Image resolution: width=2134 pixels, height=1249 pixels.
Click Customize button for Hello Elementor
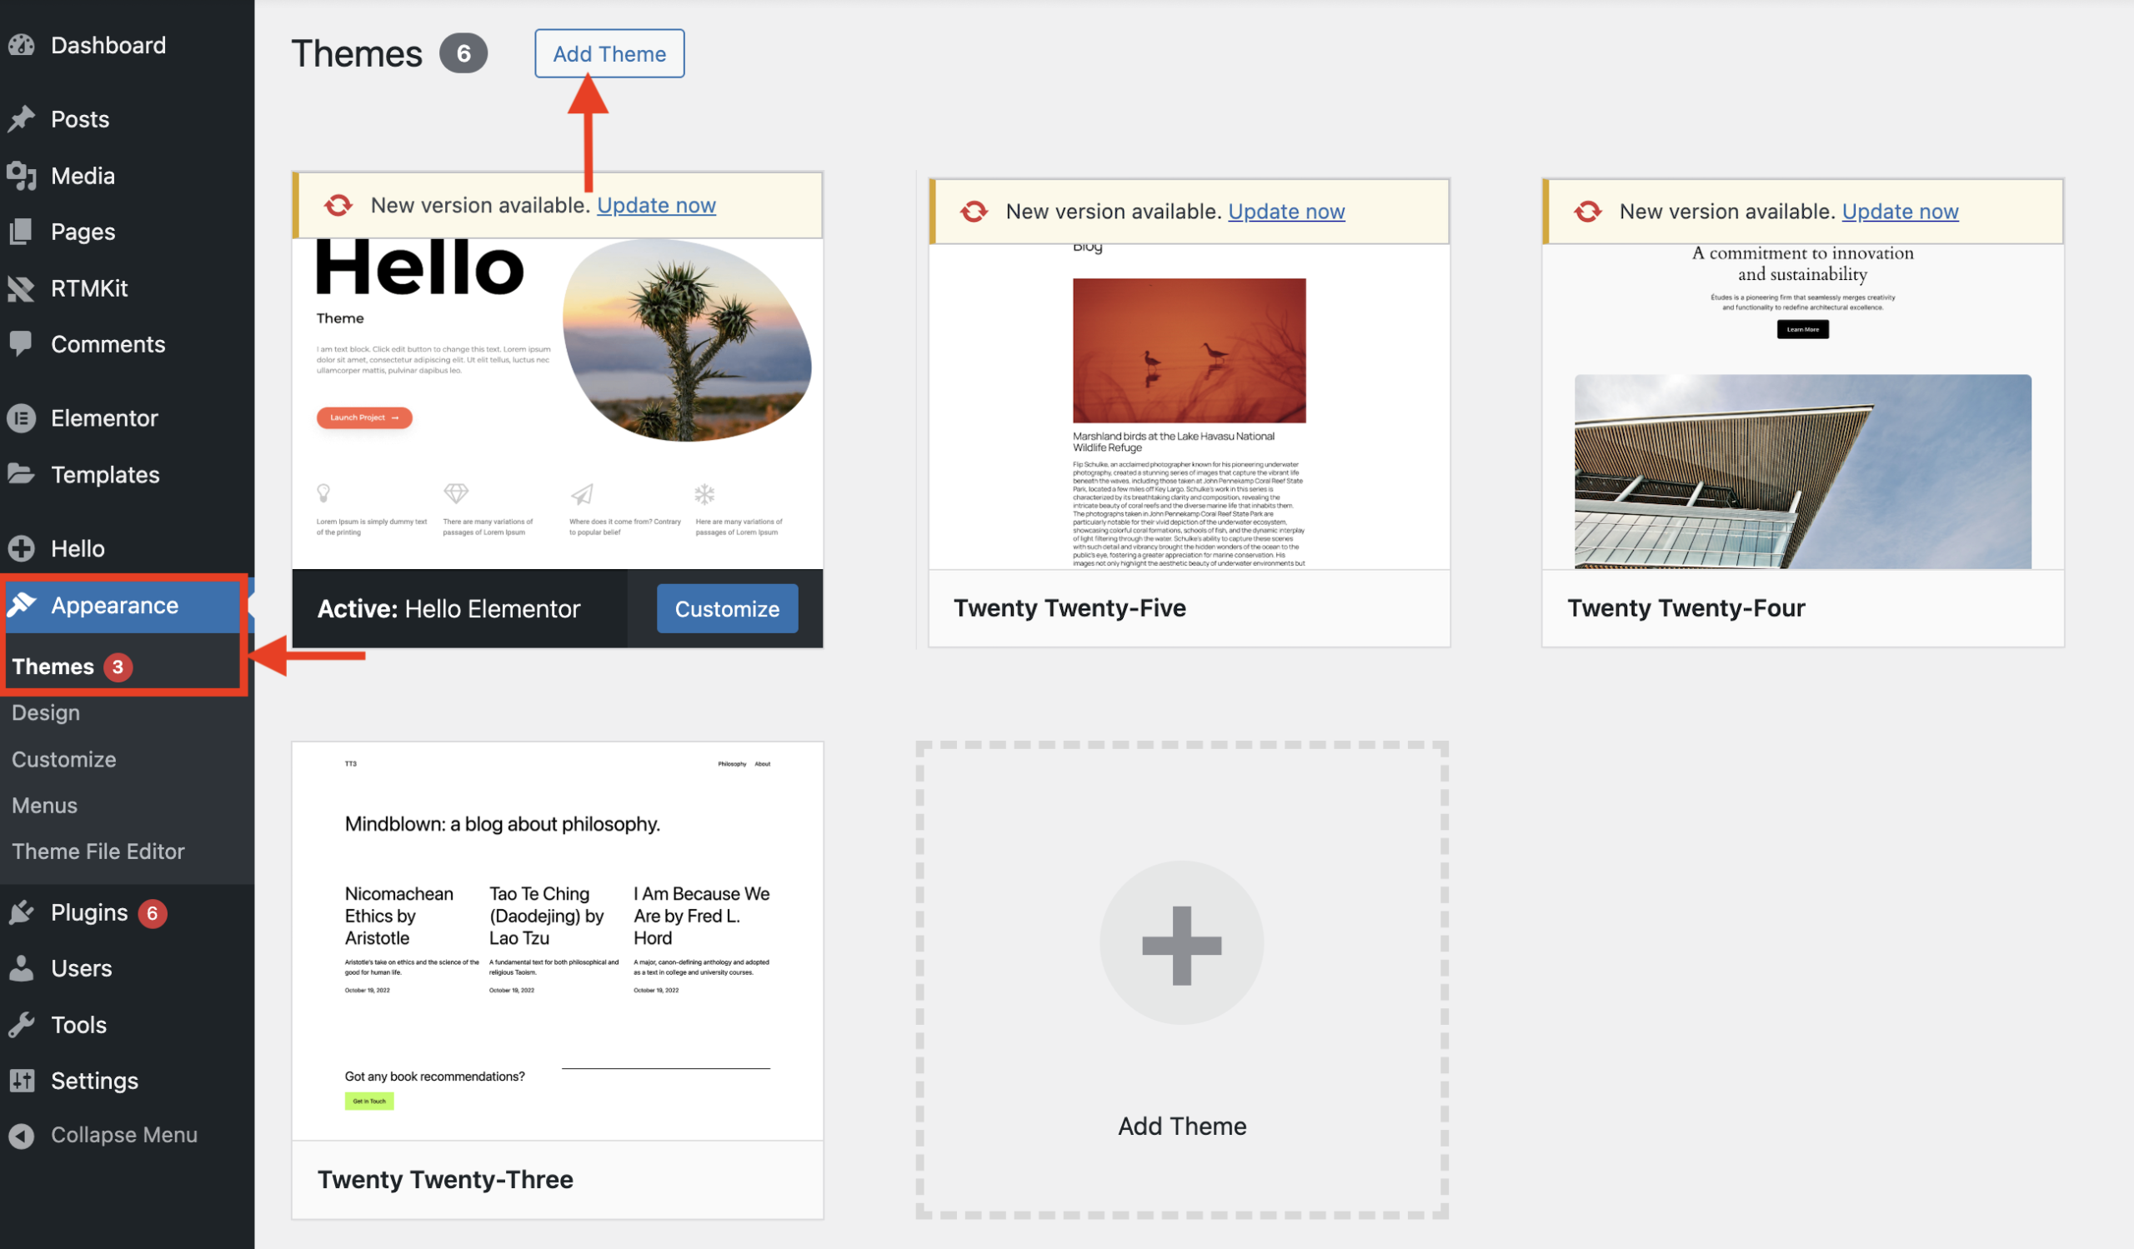pyautogui.click(x=727, y=608)
